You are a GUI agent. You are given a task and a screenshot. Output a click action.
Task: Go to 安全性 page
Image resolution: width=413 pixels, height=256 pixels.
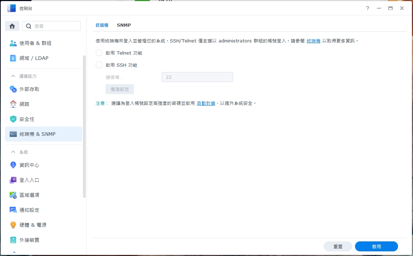pyautogui.click(x=44, y=119)
